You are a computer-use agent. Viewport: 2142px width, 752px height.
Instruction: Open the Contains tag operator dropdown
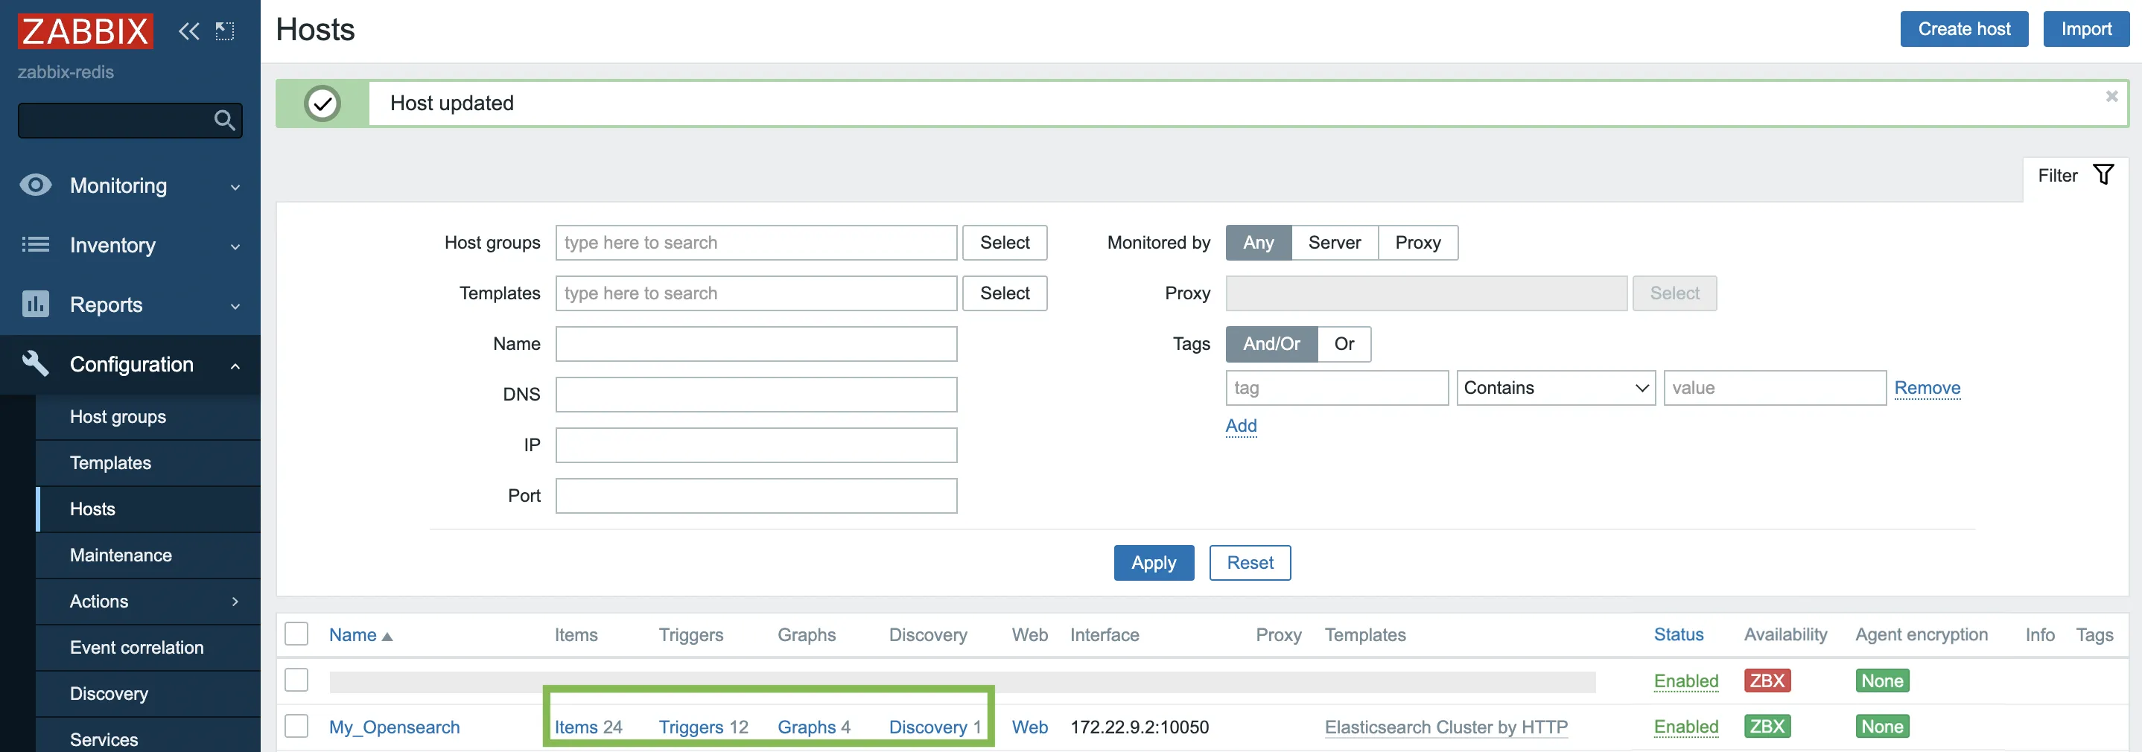(1555, 388)
